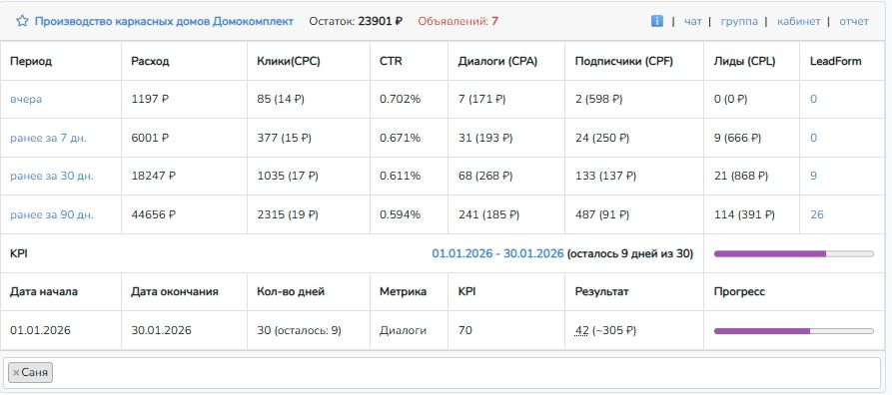Open the группа link
This screenshot has width=892, height=395.
point(739,22)
